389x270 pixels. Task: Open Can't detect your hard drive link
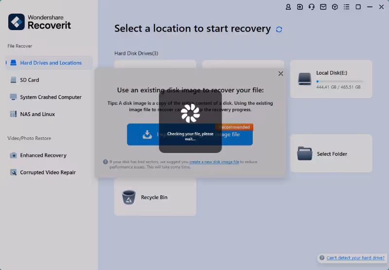point(355,258)
